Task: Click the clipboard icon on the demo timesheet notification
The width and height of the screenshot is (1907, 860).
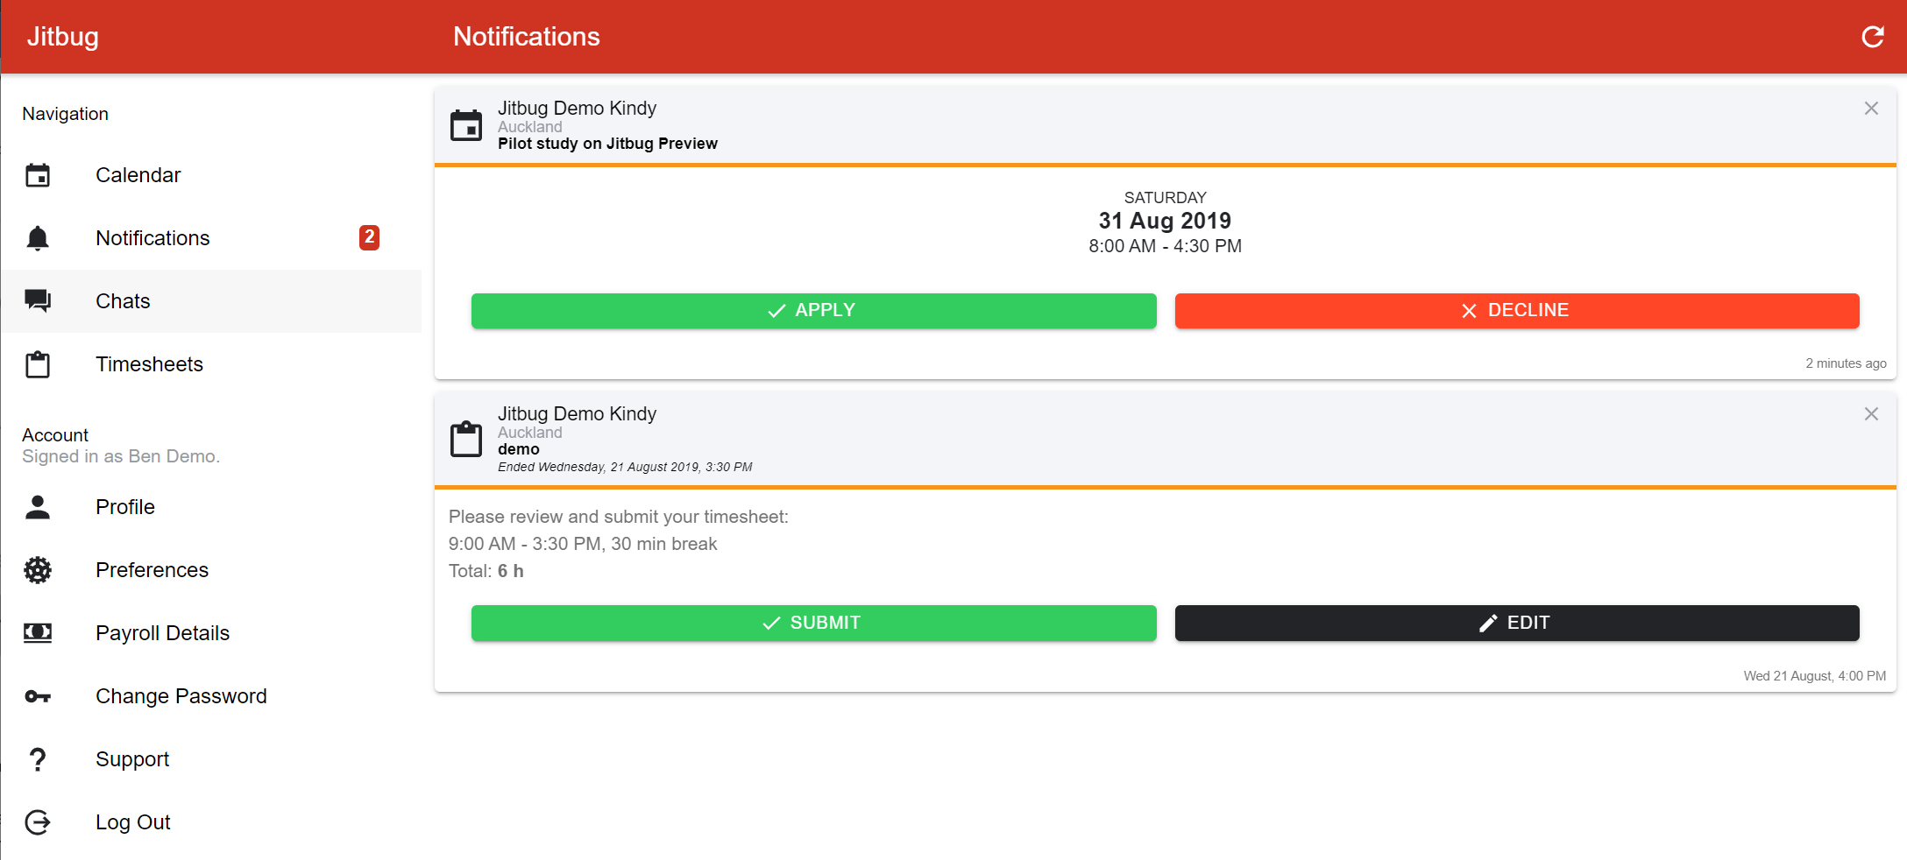Action: click(466, 439)
